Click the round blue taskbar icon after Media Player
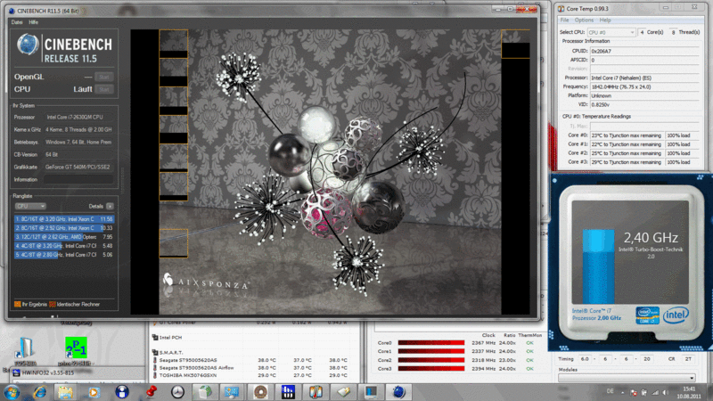Image resolution: width=713 pixels, height=401 pixels. [x=122, y=392]
